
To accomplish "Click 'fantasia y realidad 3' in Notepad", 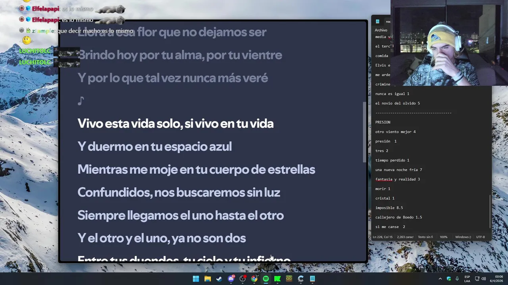I will coord(397,179).
